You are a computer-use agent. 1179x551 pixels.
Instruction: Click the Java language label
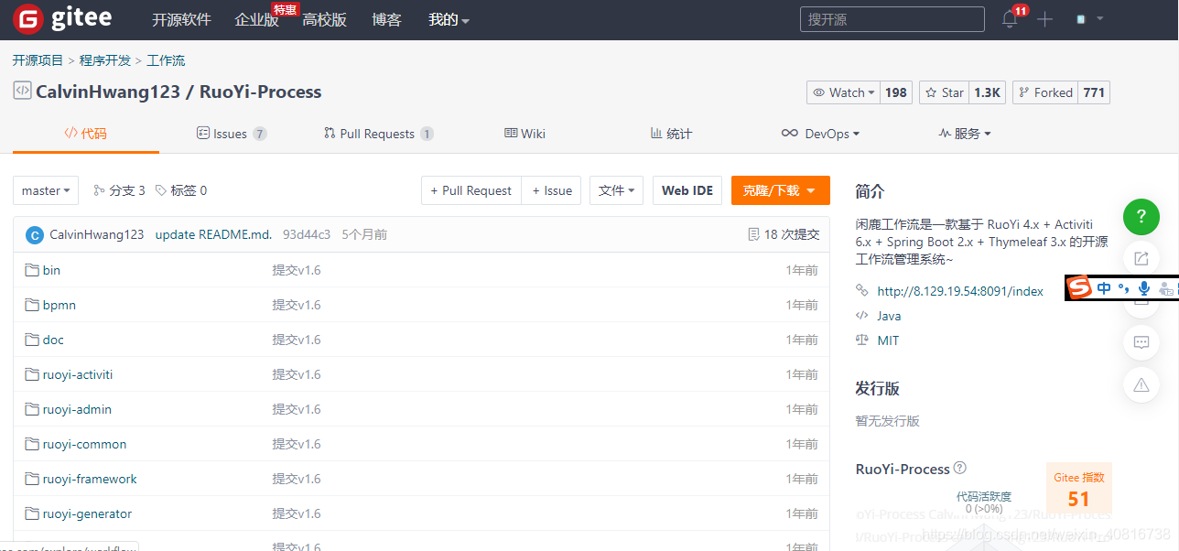pos(889,316)
